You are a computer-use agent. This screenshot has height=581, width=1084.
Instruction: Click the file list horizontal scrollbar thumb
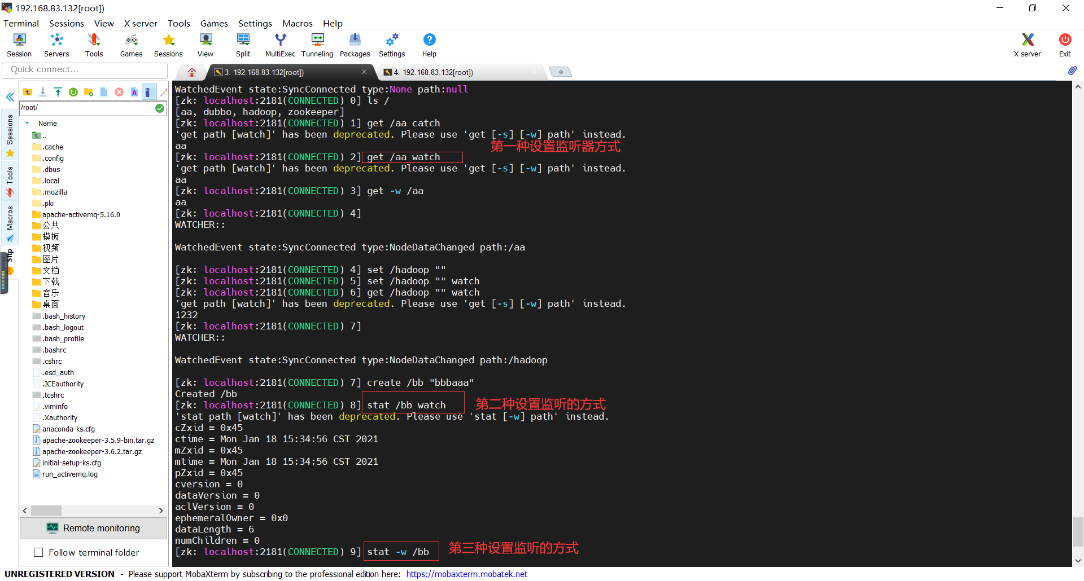click(x=46, y=510)
